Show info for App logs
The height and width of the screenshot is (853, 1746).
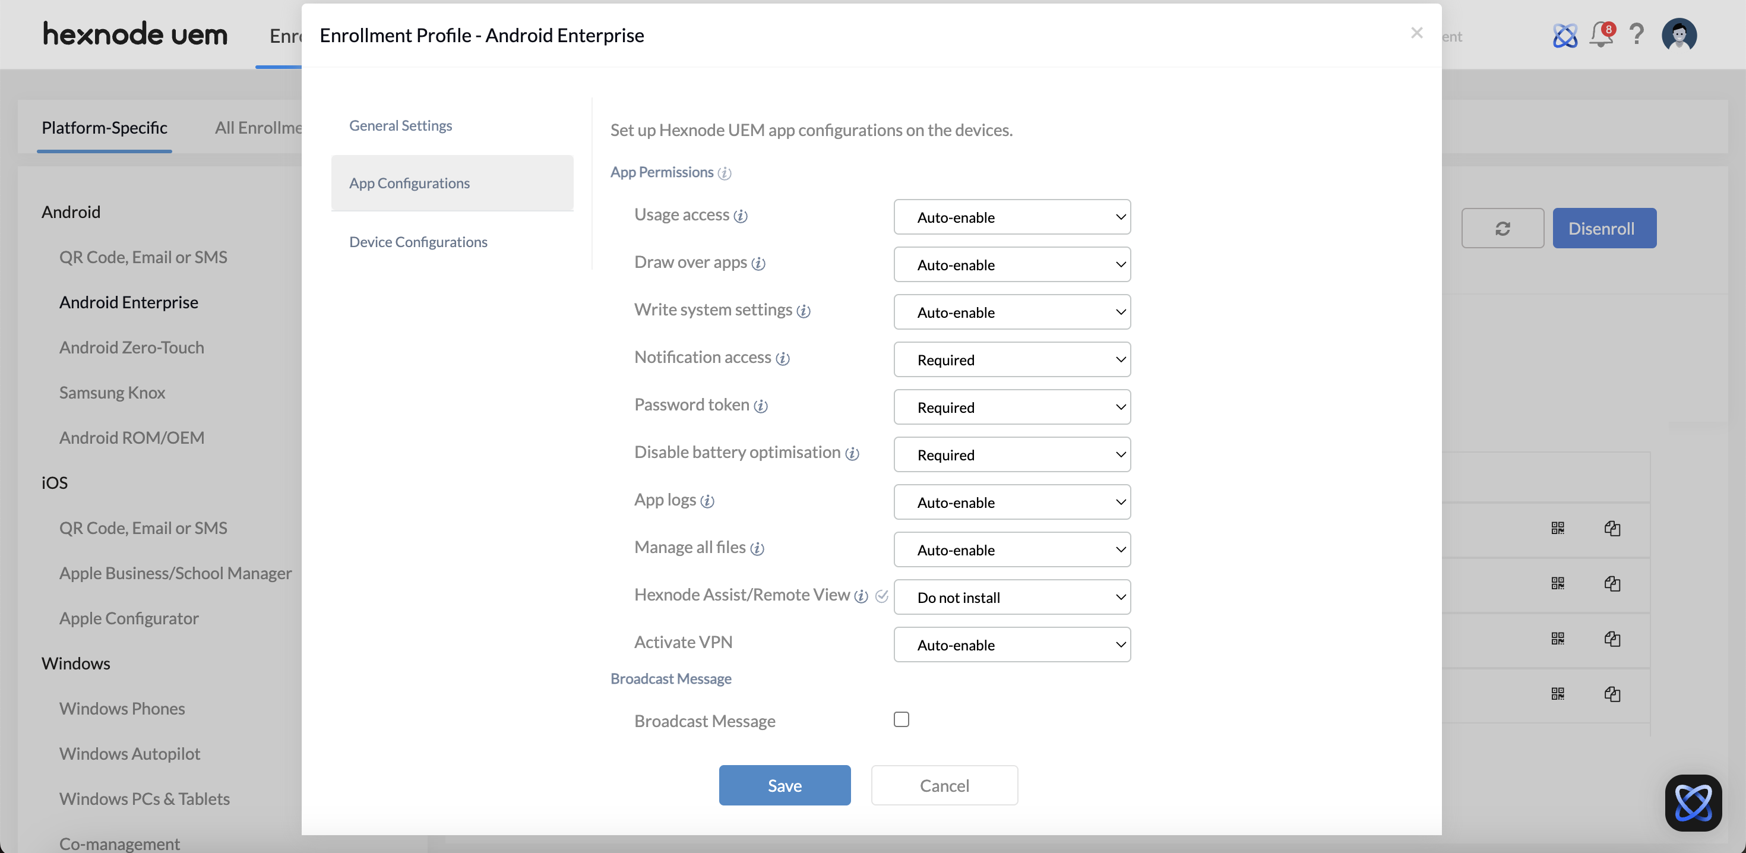pyautogui.click(x=708, y=500)
